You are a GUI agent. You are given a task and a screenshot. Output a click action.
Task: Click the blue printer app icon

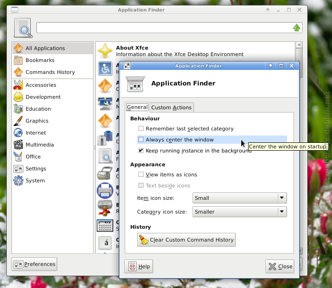point(105,191)
